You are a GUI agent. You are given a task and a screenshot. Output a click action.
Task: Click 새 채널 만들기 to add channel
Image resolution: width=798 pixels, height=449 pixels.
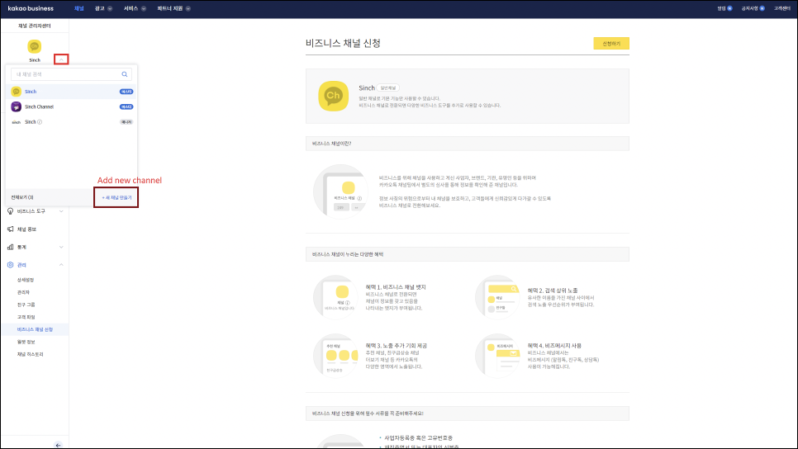click(116, 197)
